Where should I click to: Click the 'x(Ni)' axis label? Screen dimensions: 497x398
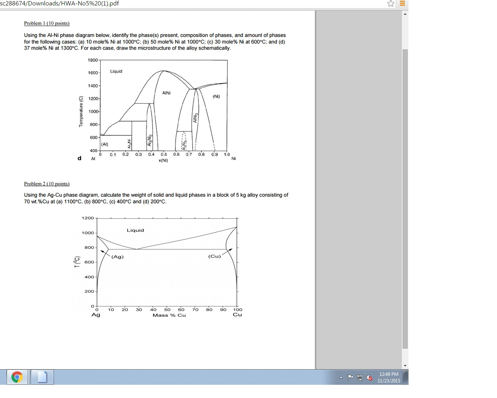(x=163, y=160)
